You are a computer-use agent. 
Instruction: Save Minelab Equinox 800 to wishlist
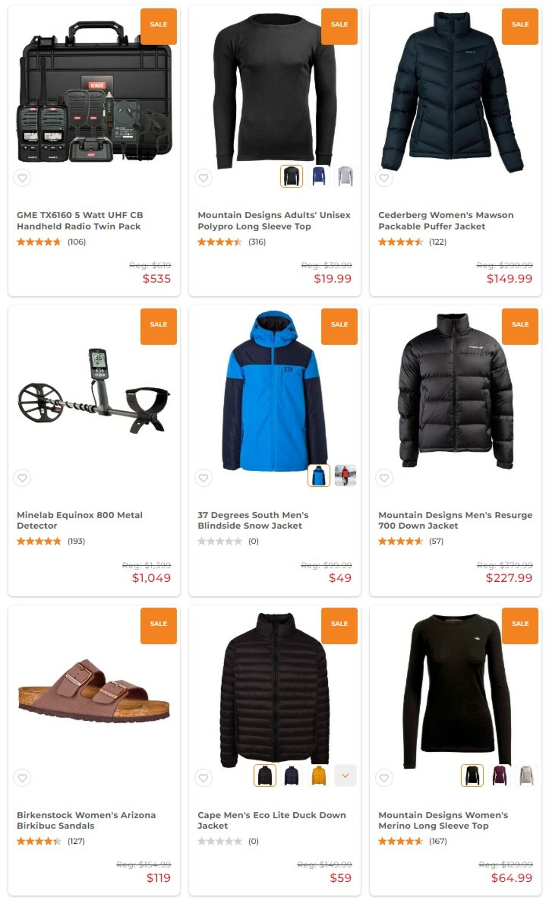[x=22, y=478]
